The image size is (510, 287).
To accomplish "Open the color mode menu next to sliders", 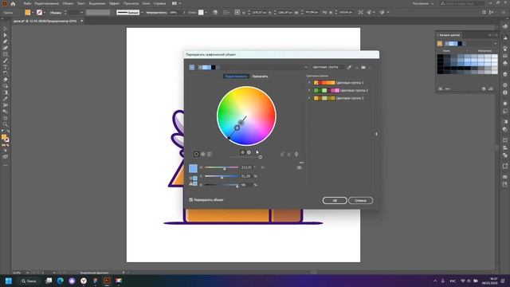I will tap(300, 167).
